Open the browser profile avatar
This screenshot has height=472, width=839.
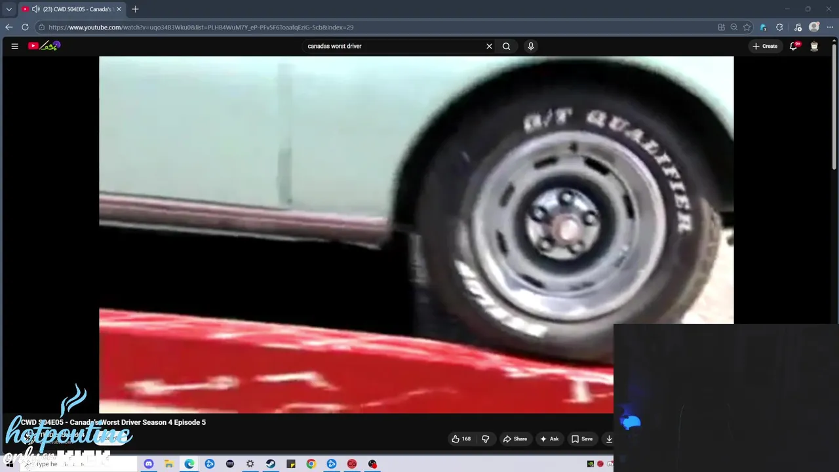tap(814, 27)
